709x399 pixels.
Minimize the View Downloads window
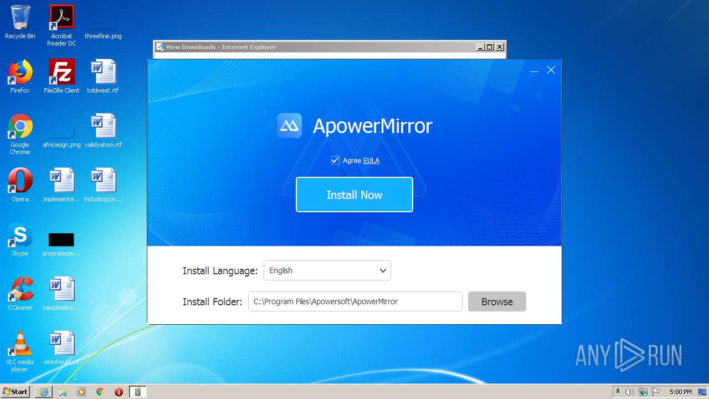click(480, 47)
